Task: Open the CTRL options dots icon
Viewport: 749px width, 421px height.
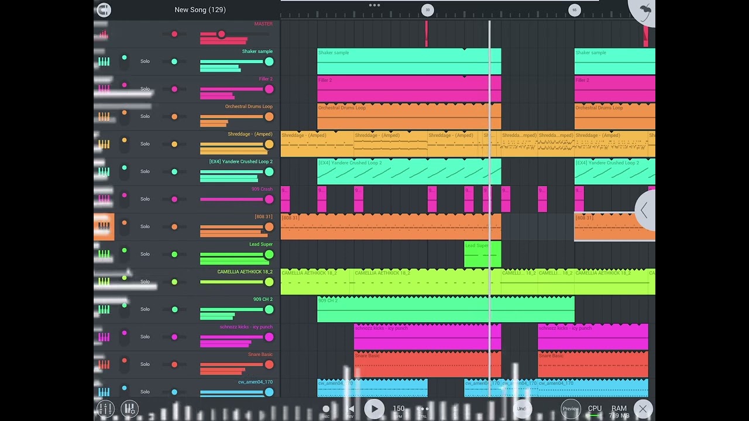Action: tap(422, 409)
